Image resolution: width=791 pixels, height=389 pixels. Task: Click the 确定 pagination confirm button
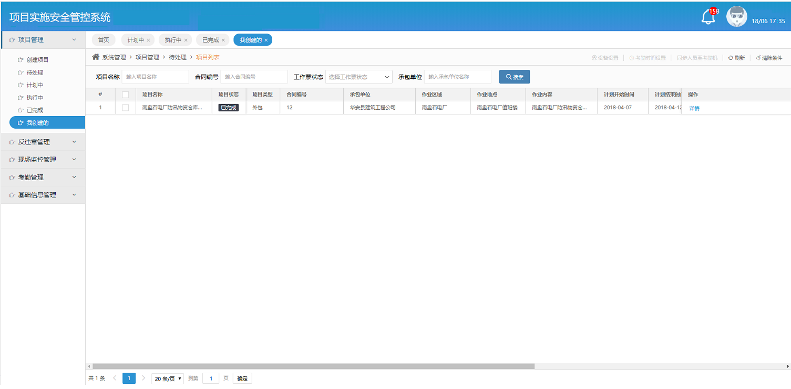(x=242, y=379)
